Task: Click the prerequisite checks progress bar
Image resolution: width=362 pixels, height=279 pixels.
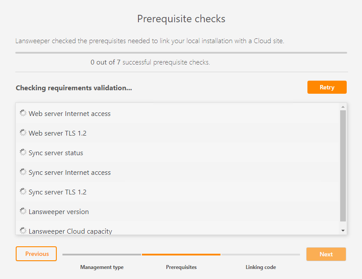Action: click(x=181, y=53)
